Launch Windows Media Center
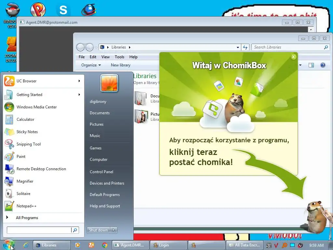The image size is (333, 250). pyautogui.click(x=44, y=107)
